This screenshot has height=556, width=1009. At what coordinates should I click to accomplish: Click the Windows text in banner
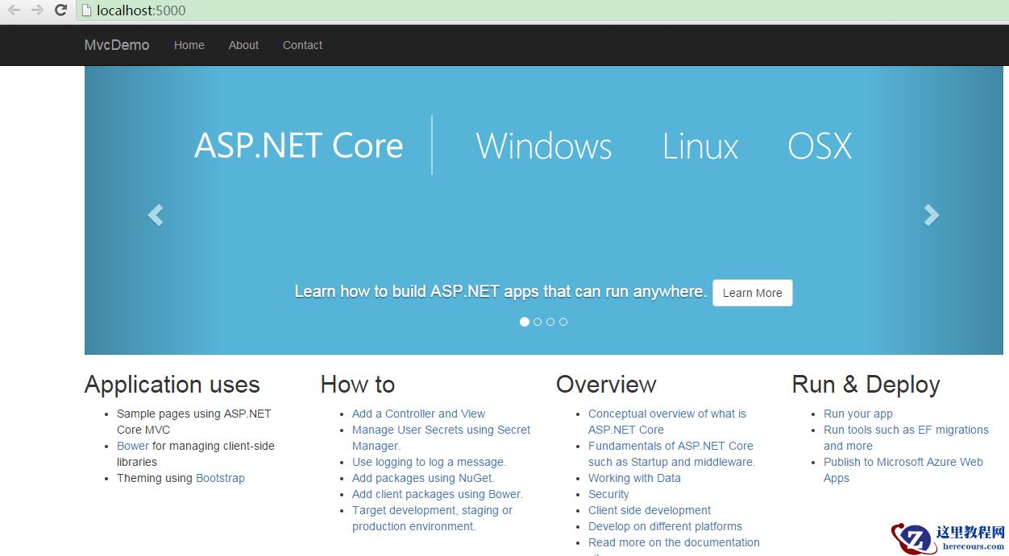(544, 146)
